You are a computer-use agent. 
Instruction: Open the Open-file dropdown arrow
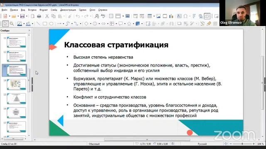pyautogui.click(x=18, y=16)
